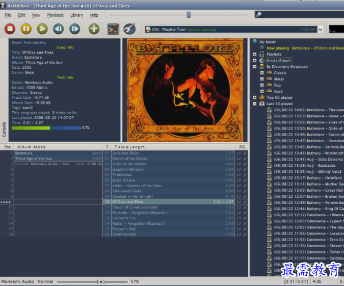Open the View menu
The image size is (344, 286).
[36, 15]
